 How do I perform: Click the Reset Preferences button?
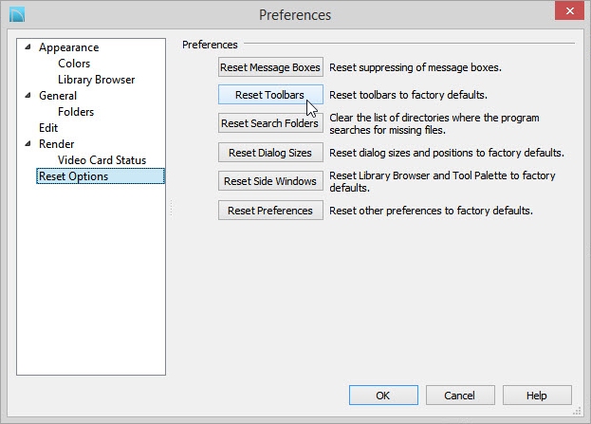coord(270,210)
